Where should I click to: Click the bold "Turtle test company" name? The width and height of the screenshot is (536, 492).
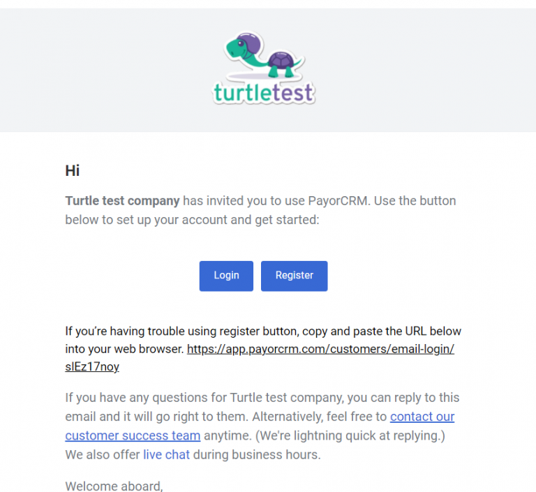pos(122,201)
